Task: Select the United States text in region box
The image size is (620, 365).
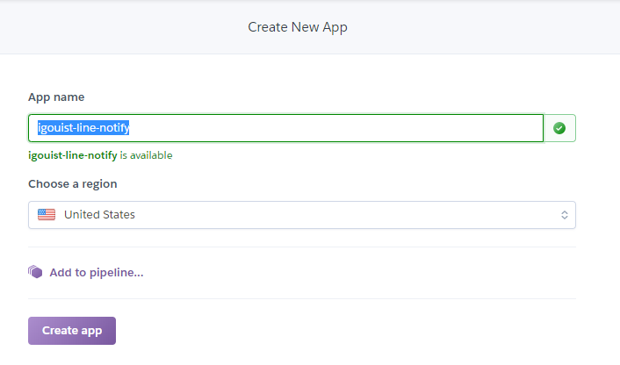Action: tap(99, 214)
